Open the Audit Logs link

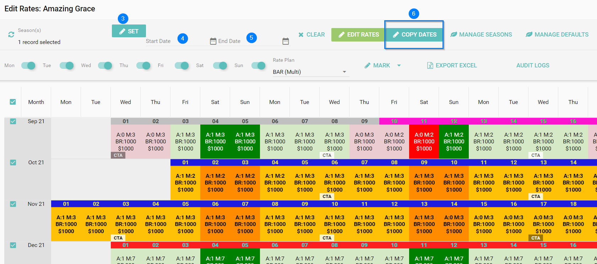pos(533,66)
